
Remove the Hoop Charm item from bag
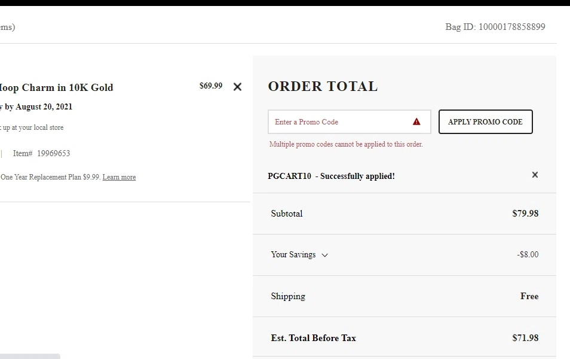(237, 87)
